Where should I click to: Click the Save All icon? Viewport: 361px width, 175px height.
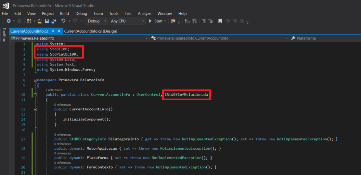tap(54, 21)
